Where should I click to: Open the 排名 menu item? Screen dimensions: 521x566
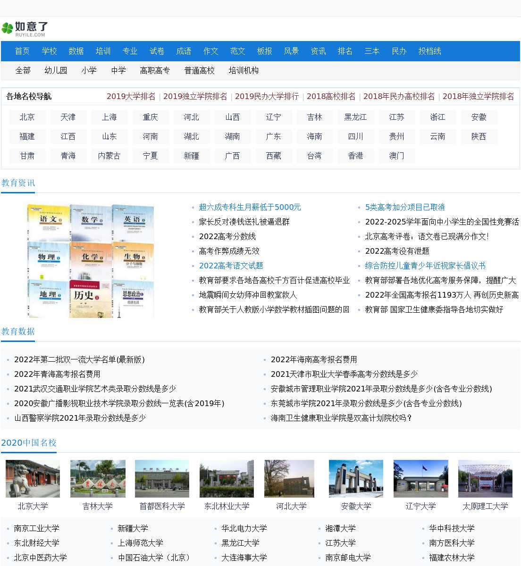pyautogui.click(x=345, y=51)
